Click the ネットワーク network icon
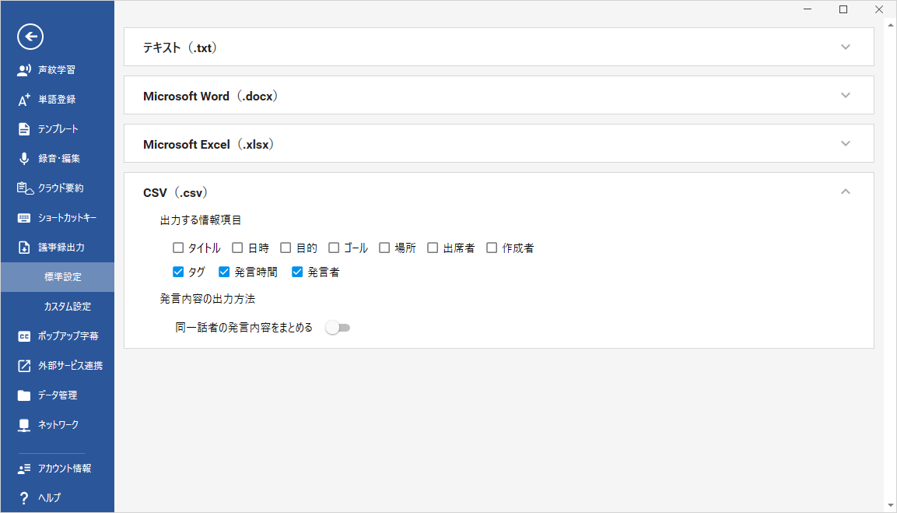This screenshot has height=513, width=897. 24,425
